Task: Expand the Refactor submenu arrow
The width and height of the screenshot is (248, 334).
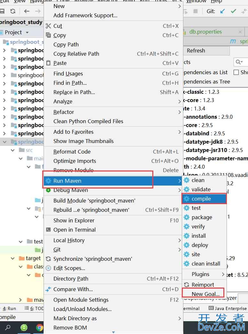Action: point(180,112)
